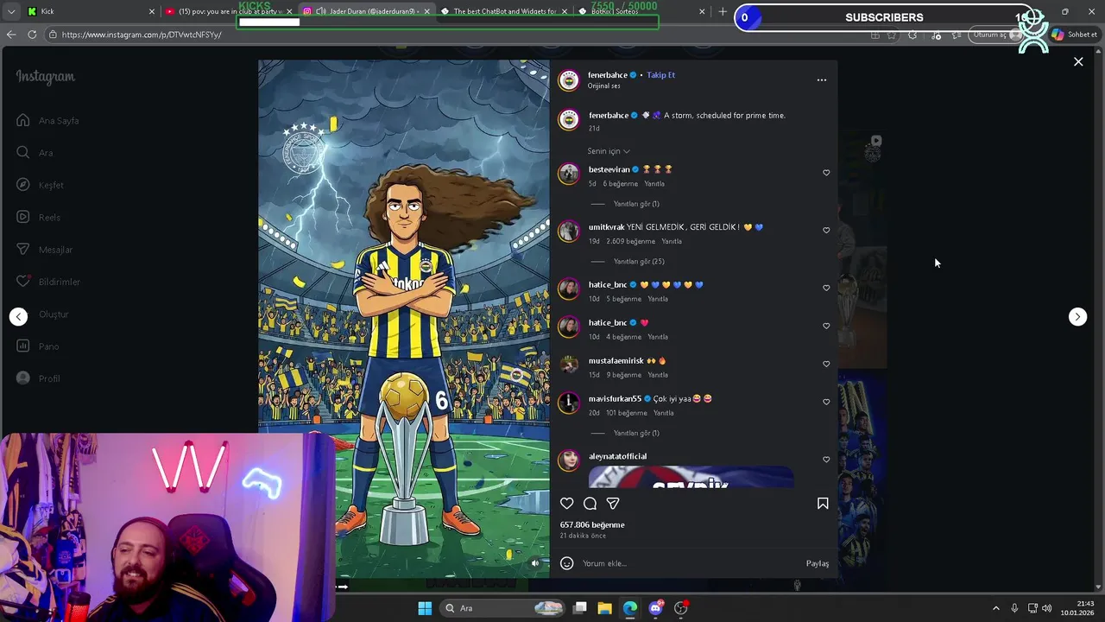This screenshot has height=622, width=1105.
Task: Open aleynatatofficial's username link
Action: [x=617, y=456]
